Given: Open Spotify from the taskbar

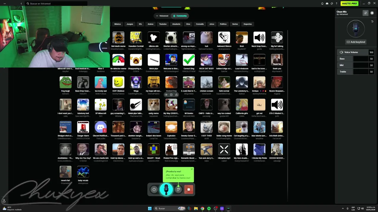Looking at the screenshot, I should point(209,208).
